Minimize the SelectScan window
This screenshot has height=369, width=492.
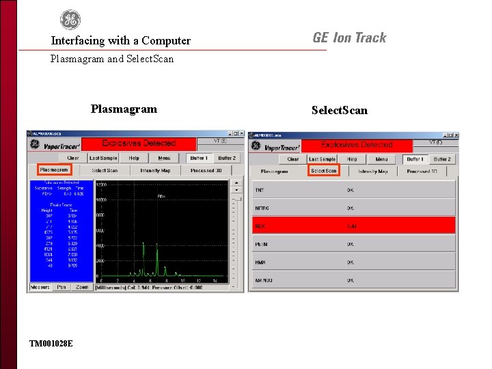click(x=446, y=135)
